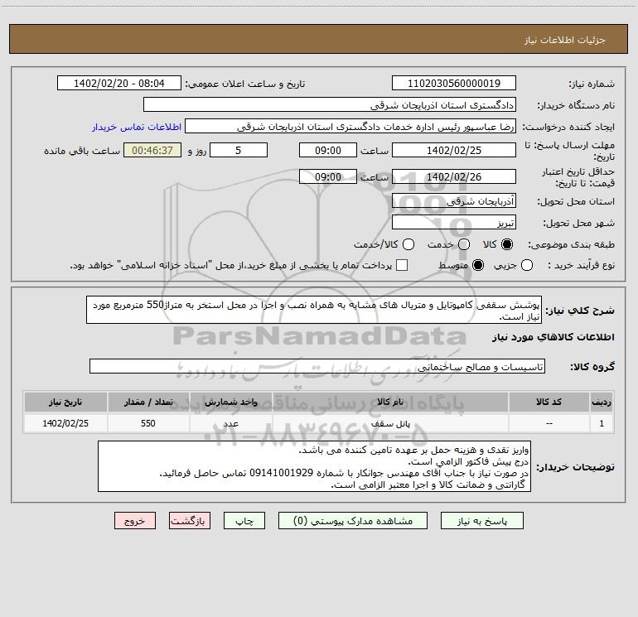The width and height of the screenshot is (638, 617).
Task: Click the unit cell عدد
Action: (x=230, y=423)
